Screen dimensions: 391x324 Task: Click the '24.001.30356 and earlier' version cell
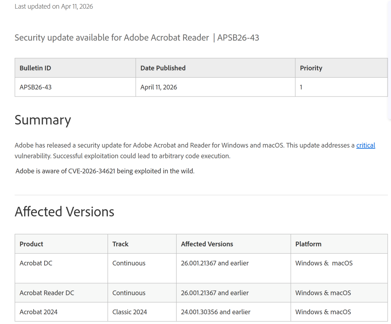click(x=215, y=312)
